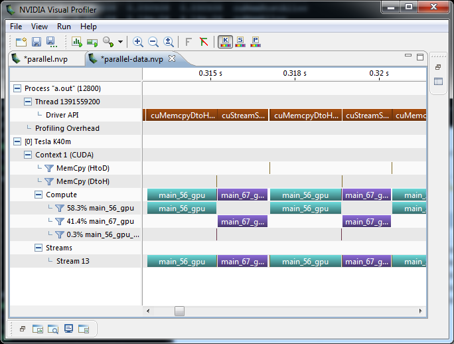The width and height of the screenshot is (454, 344).
Task: Switch to the *parallel.nvp tab
Action: [x=46, y=59]
